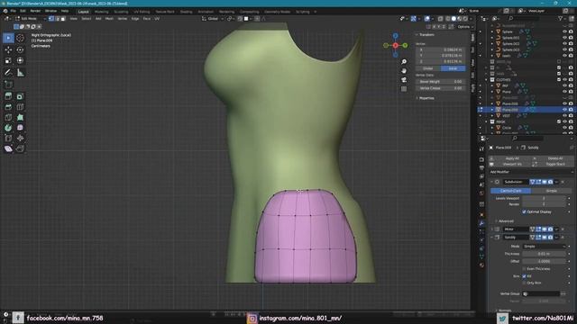This screenshot has width=577, height=324.
Task: Toggle the Only Rim checkbox
Action: point(524,283)
